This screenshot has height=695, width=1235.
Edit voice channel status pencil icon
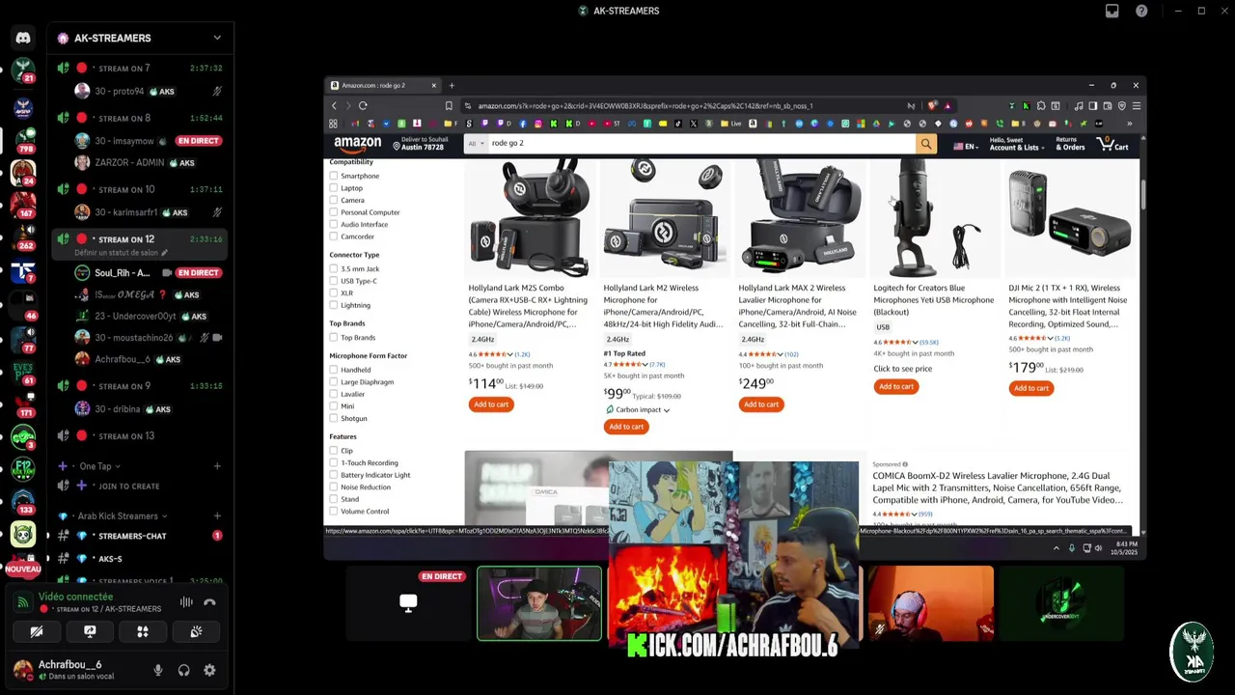tap(164, 253)
